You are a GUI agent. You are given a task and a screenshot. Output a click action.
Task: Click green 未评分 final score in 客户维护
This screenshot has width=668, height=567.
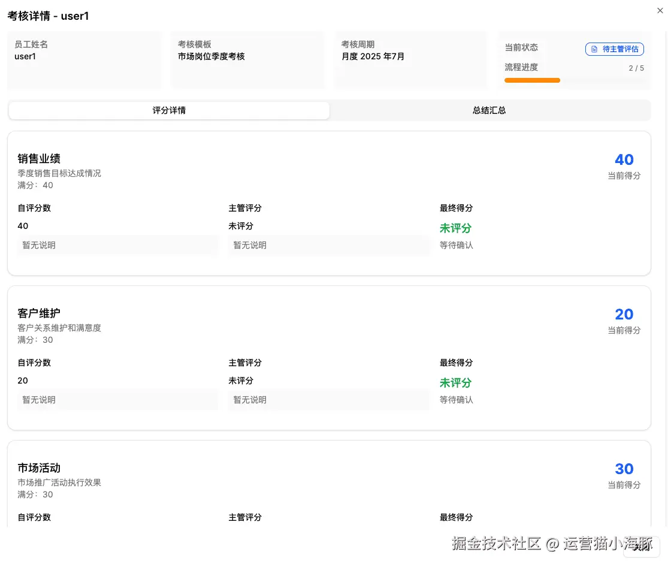(455, 383)
